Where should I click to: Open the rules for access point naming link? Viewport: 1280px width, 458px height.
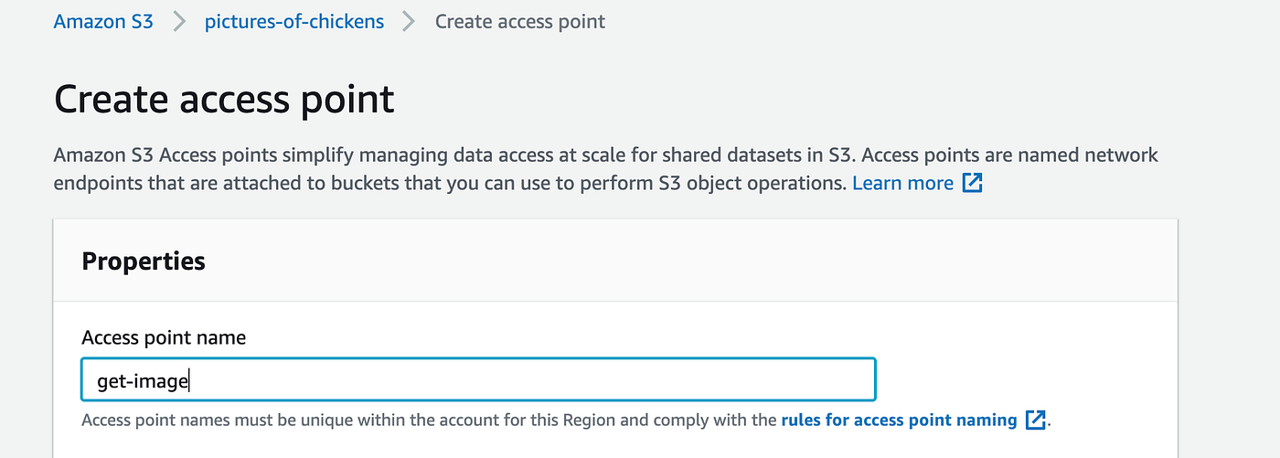click(x=899, y=421)
